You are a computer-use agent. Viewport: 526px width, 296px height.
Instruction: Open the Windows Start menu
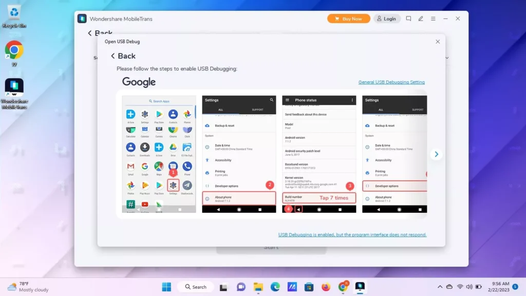pos(166,286)
